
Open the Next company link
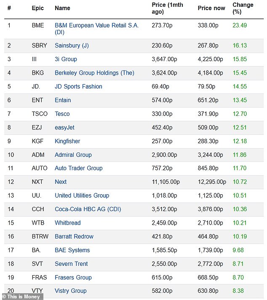click(61, 182)
